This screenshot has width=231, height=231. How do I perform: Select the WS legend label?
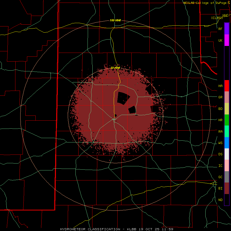[220, 143]
